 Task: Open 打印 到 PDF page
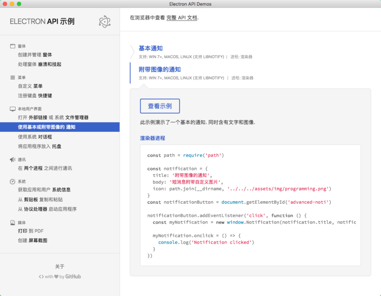(x=31, y=231)
